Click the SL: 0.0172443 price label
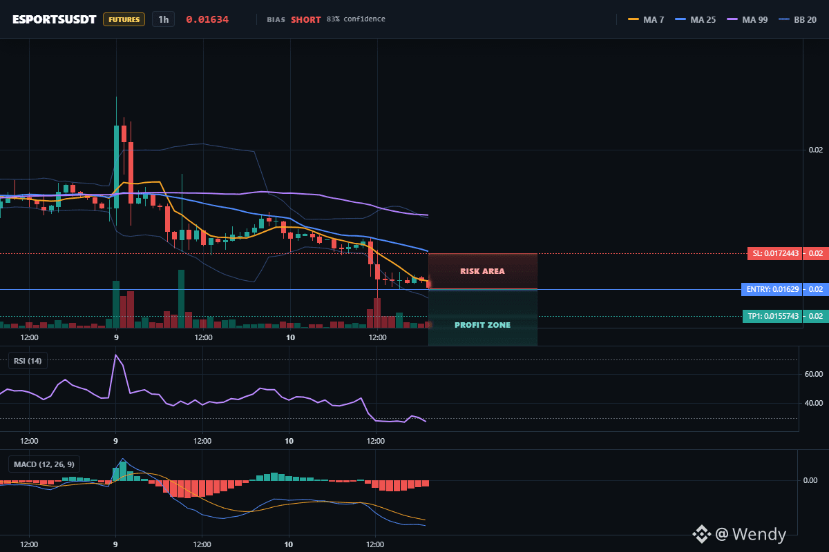Image resolution: width=829 pixels, height=552 pixels. (786, 253)
